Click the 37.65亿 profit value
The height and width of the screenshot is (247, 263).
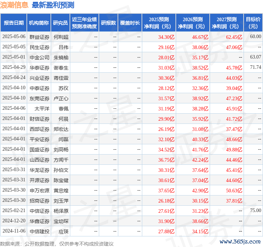coord(166,191)
